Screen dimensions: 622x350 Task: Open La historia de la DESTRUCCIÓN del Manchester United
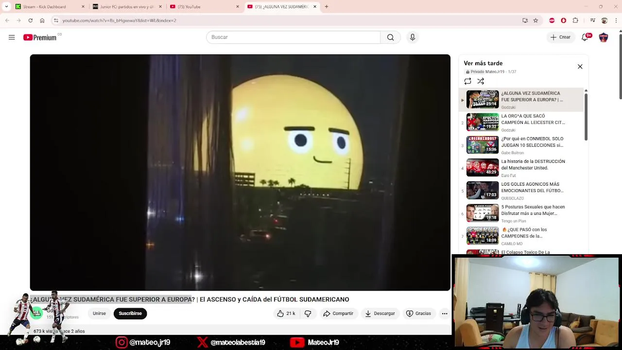[522, 168]
